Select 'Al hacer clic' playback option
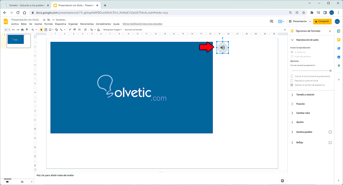Screen dimensions: 343x185 point(292,52)
